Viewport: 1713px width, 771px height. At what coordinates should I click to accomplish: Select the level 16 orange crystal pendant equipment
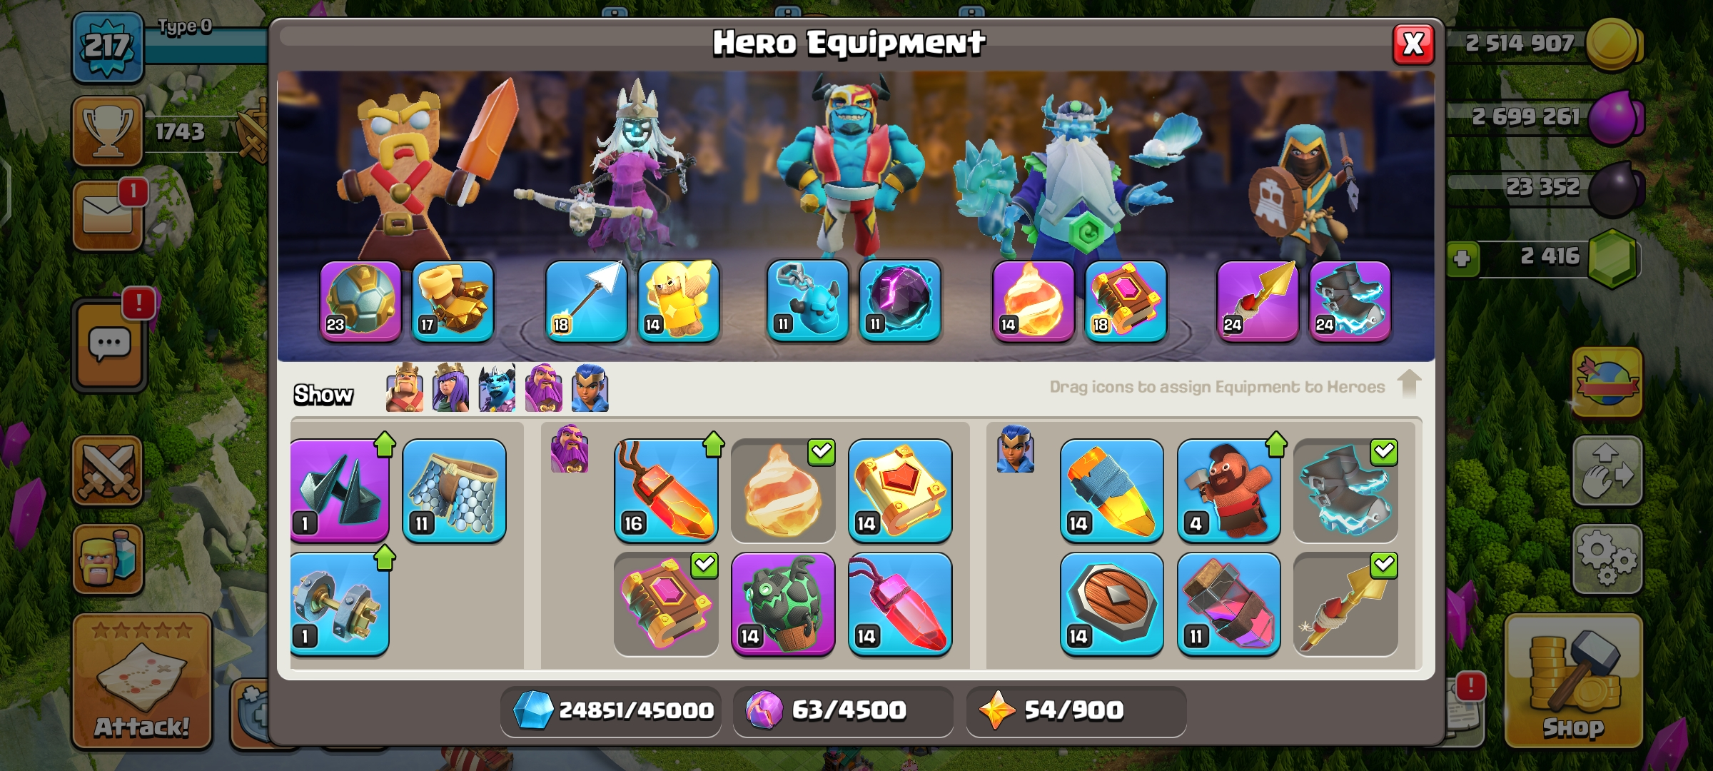tap(666, 490)
